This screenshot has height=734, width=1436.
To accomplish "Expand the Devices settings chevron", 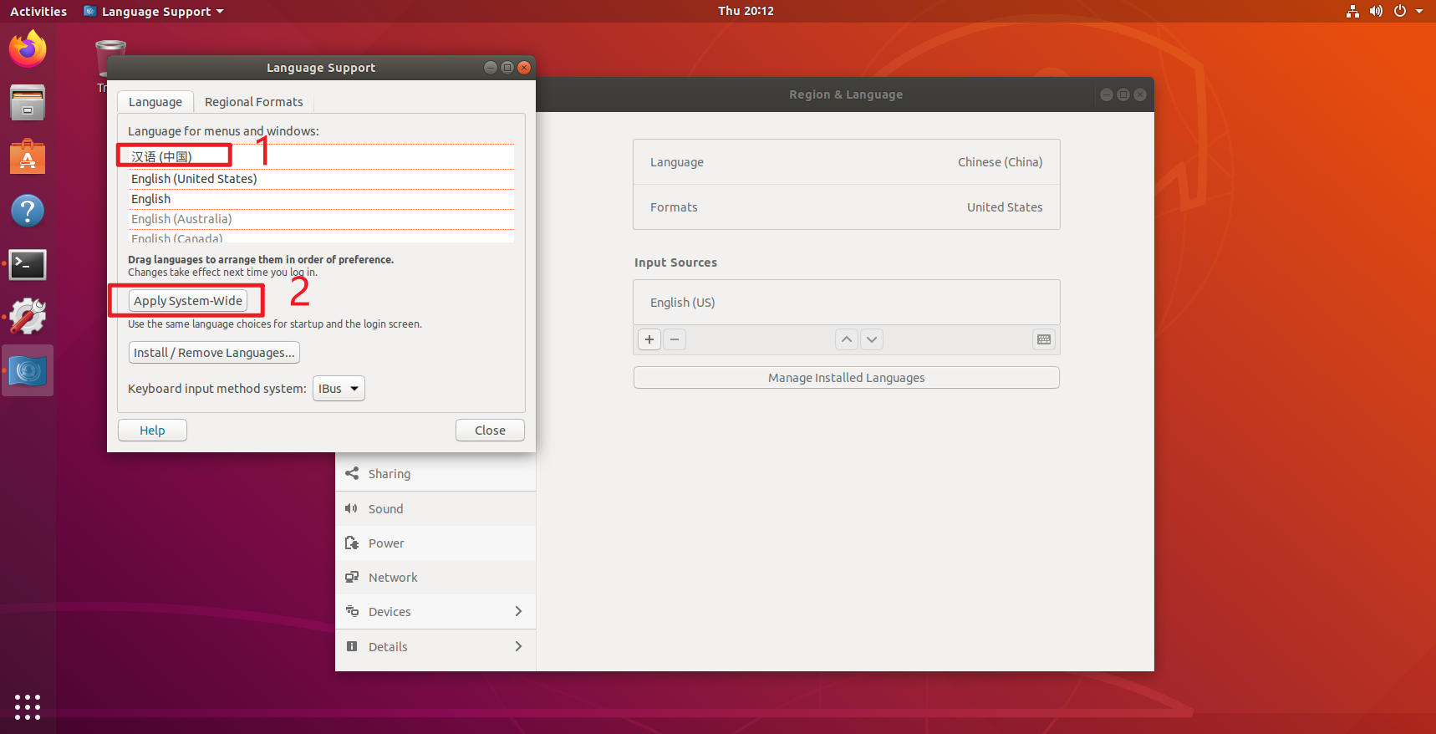I will pos(518,612).
